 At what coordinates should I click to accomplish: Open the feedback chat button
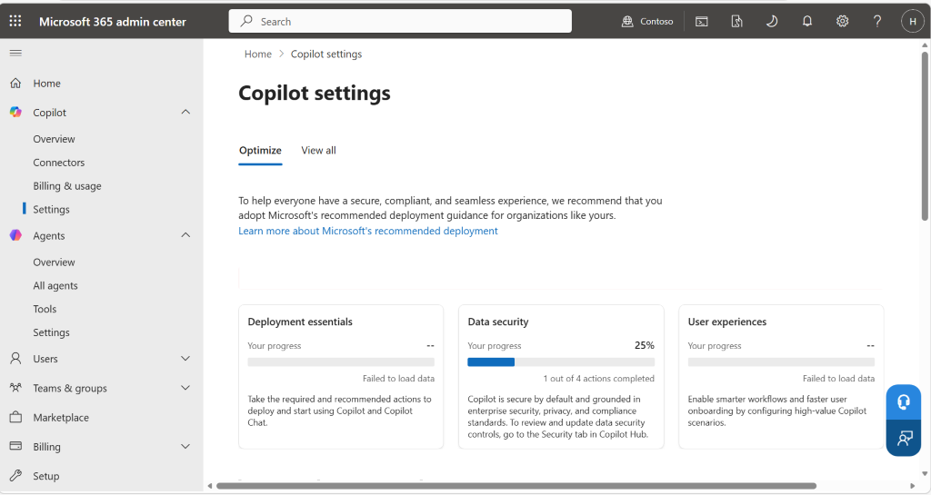904,438
